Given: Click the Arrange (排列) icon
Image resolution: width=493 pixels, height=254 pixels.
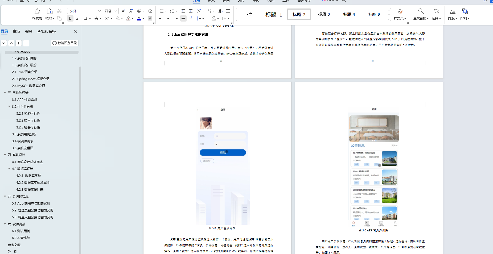Looking at the screenshot, I should tap(465, 11).
